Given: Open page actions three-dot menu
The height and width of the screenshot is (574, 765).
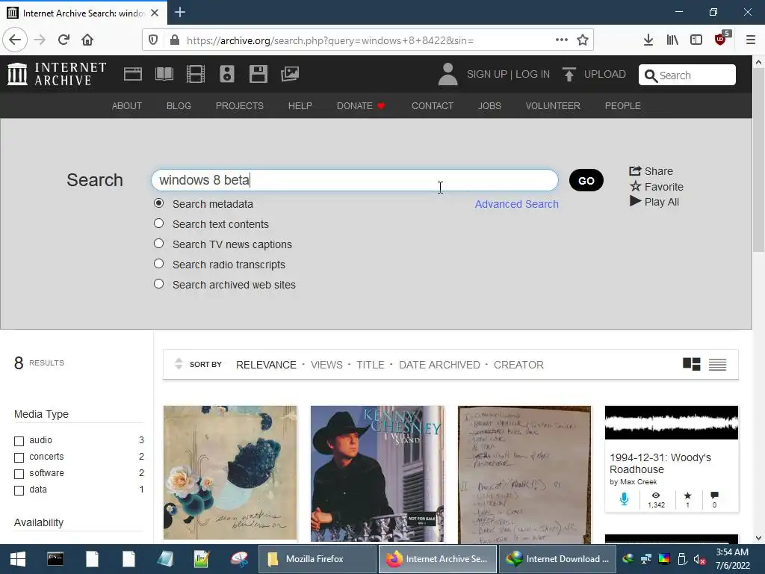Looking at the screenshot, I should (x=562, y=40).
